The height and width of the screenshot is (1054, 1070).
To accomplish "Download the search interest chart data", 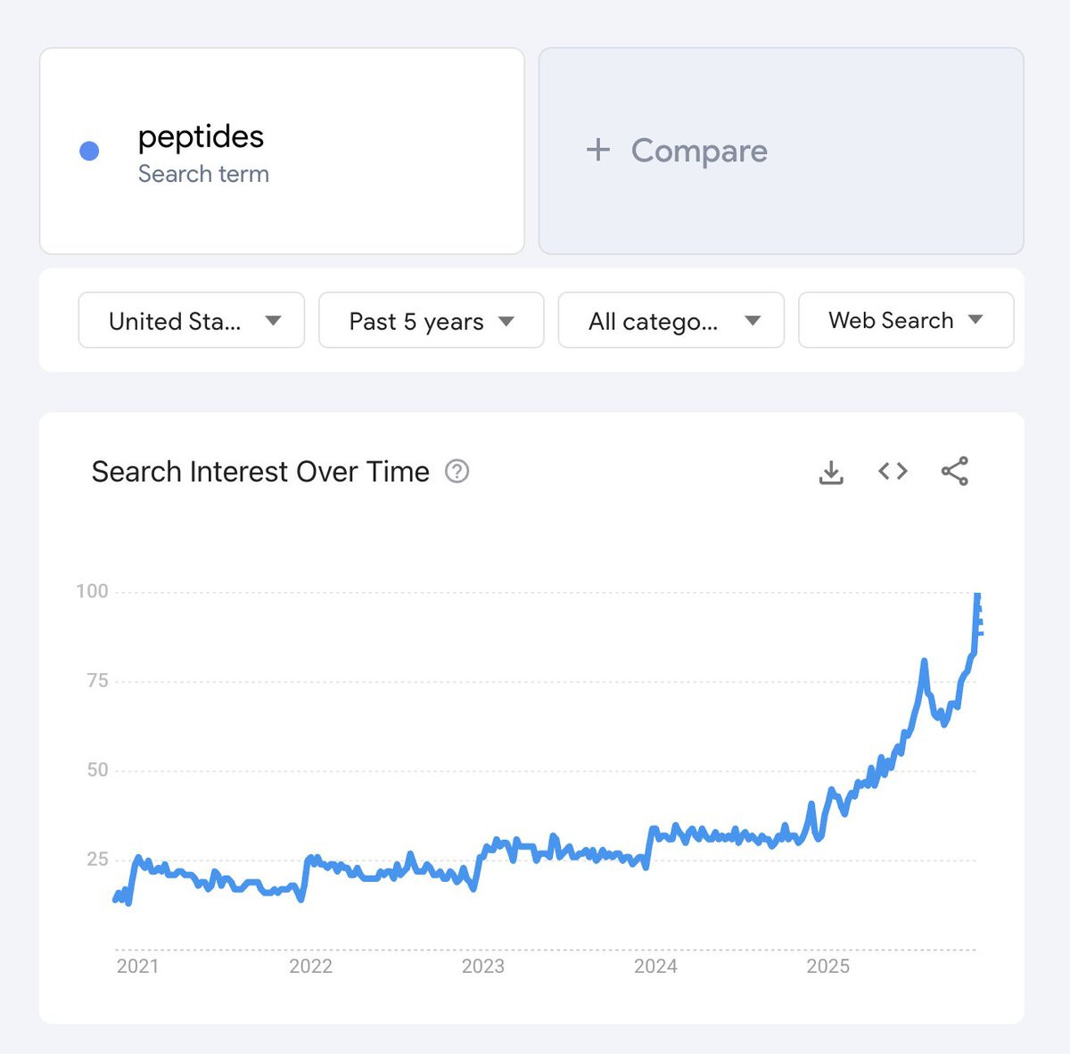I will click(x=831, y=472).
